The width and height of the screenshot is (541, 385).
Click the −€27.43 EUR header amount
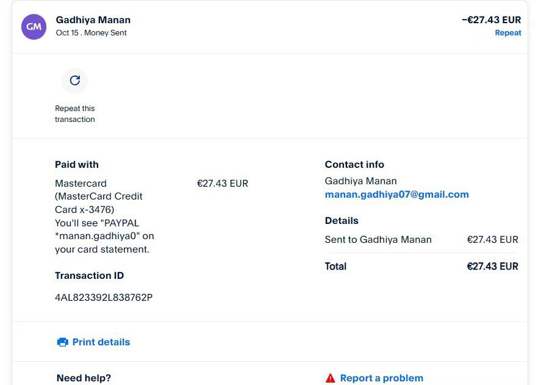click(491, 20)
